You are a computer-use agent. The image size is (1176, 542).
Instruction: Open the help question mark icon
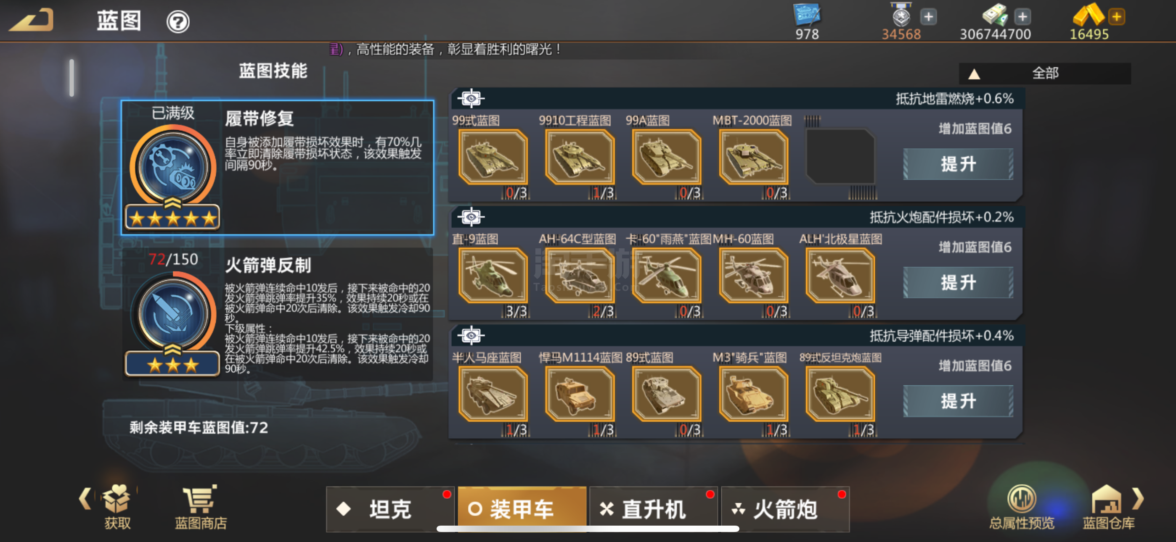tap(177, 21)
